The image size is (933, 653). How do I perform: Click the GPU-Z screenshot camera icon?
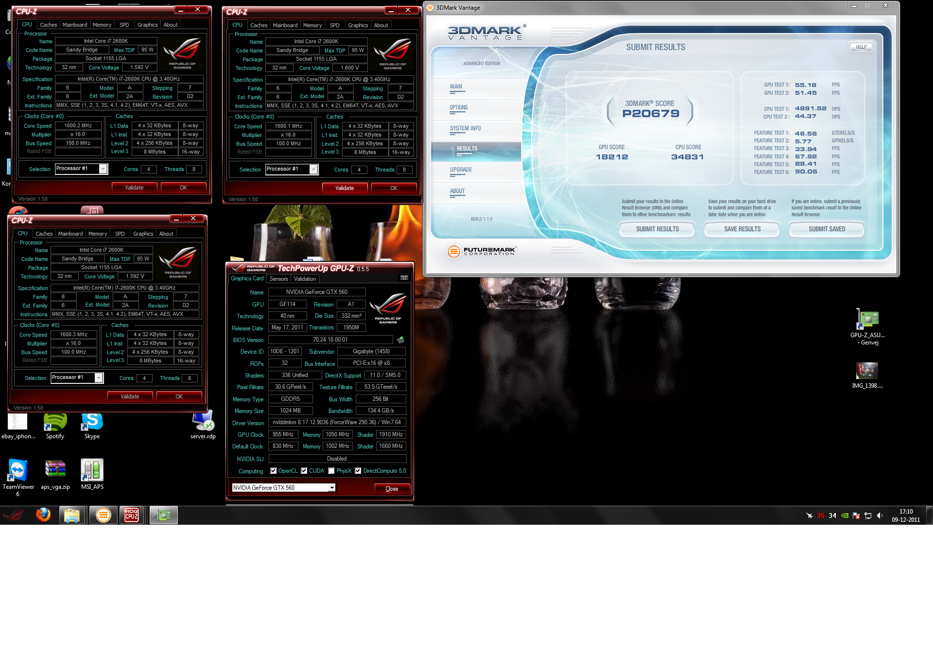[404, 278]
